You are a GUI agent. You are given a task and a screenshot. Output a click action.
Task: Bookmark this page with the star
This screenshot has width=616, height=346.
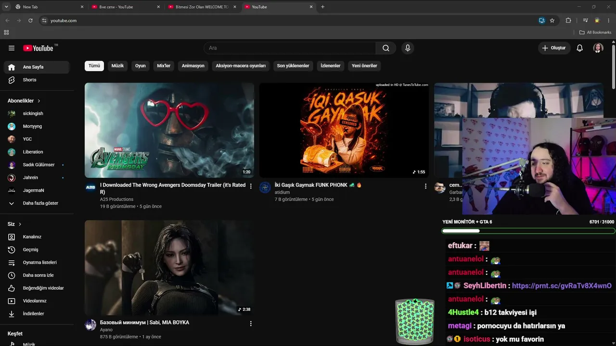552,21
